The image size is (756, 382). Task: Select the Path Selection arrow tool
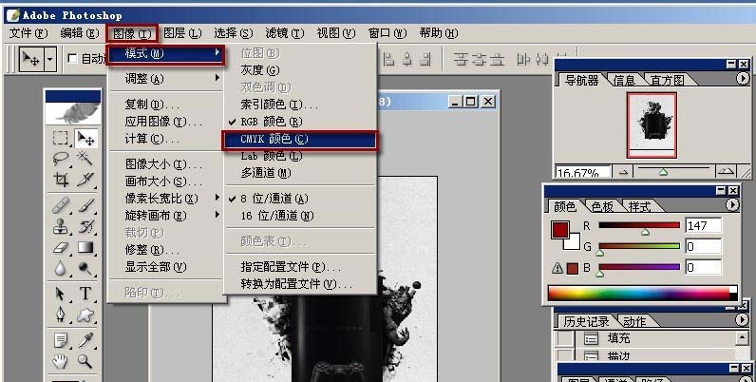pos(61,294)
